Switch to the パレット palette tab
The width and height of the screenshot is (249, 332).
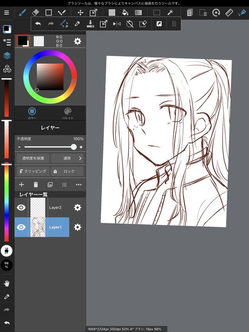(x=68, y=113)
